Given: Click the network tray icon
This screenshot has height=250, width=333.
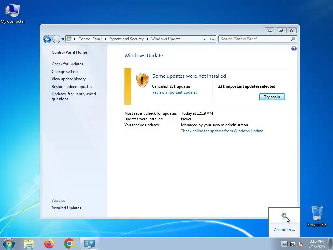Looking at the screenshot, I should coord(292,244).
